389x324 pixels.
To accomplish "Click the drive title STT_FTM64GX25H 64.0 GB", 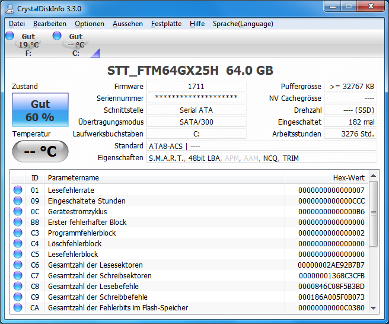I will (x=190, y=71).
